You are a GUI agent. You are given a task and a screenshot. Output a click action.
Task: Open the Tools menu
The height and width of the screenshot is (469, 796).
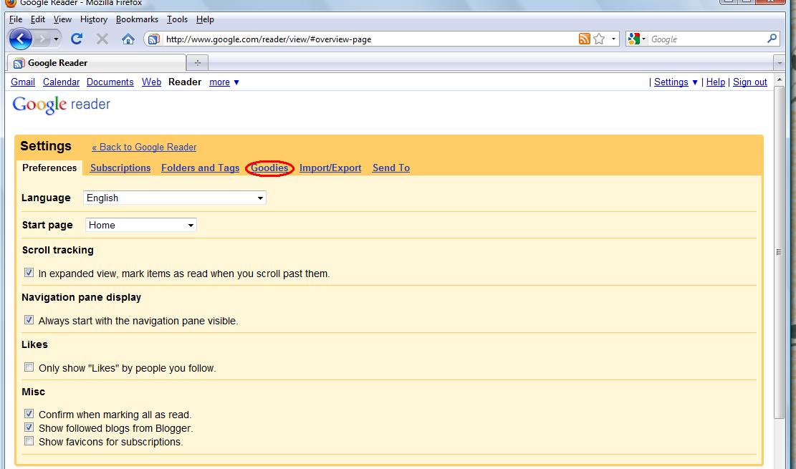pos(177,19)
